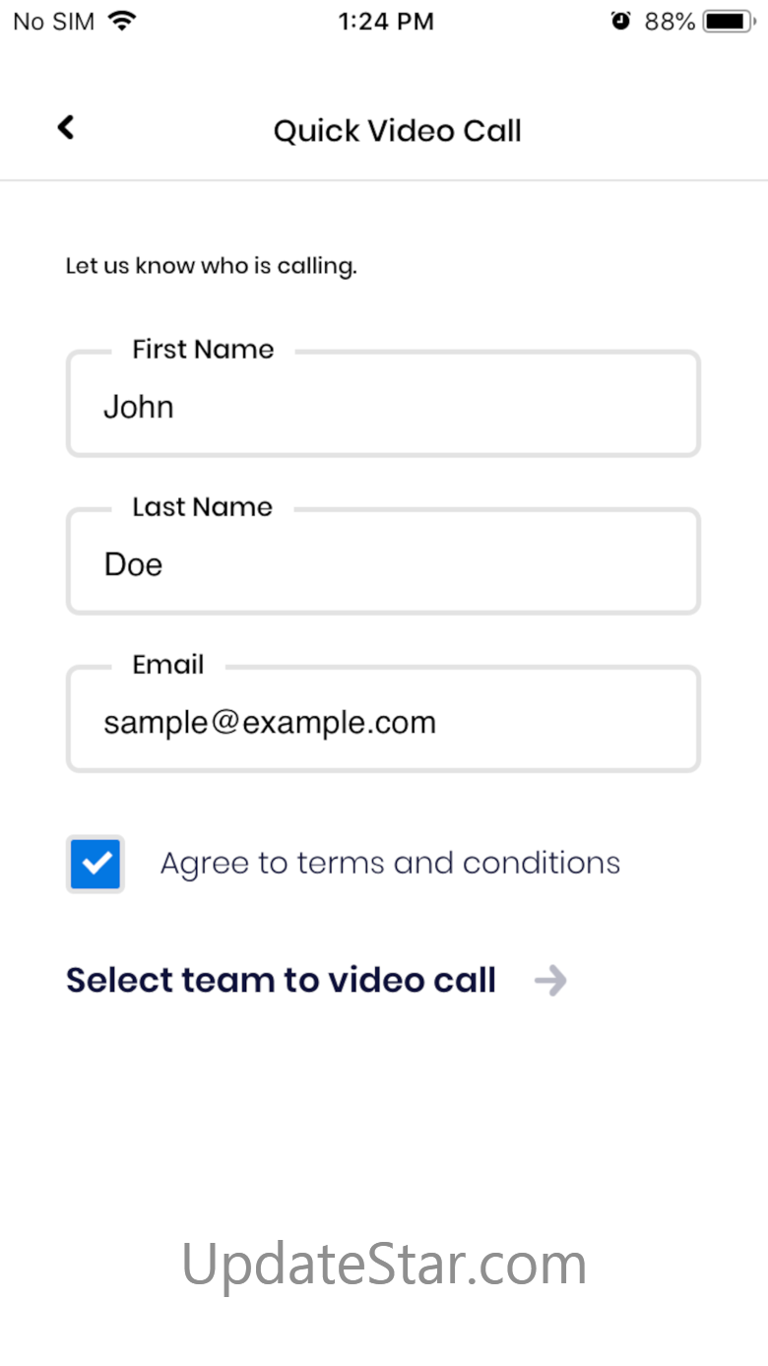Tap the battery icon in status bar

pyautogui.click(x=730, y=21)
